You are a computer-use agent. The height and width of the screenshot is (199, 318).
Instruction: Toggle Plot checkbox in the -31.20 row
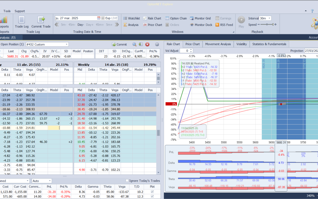point(152,192)
